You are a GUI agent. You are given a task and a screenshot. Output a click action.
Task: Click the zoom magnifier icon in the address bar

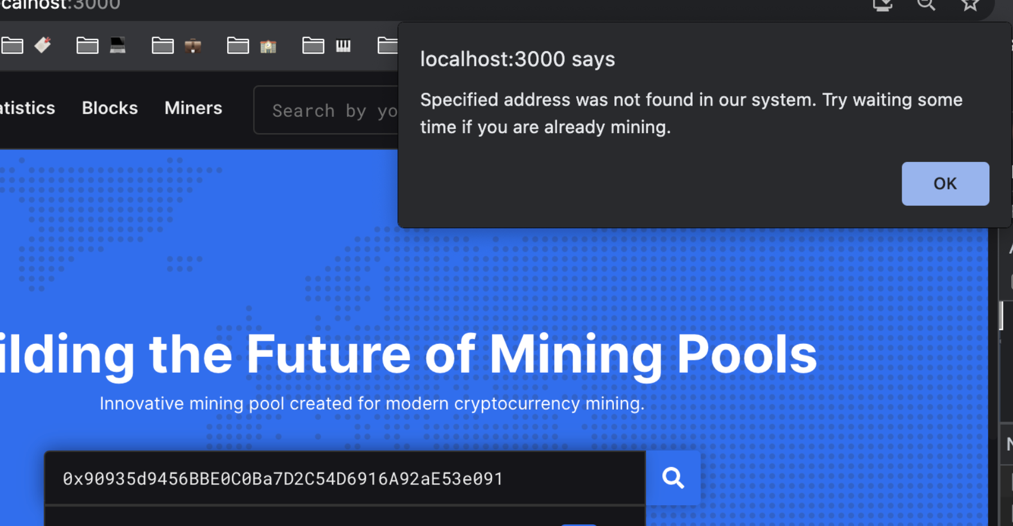click(x=926, y=4)
